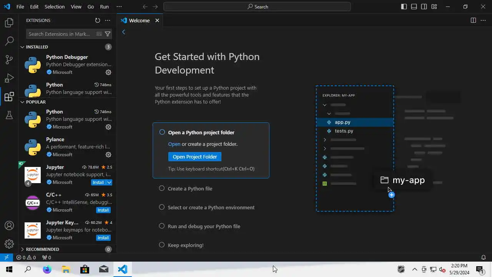Select the Welcome tab
The width and height of the screenshot is (492, 277).
tap(139, 20)
